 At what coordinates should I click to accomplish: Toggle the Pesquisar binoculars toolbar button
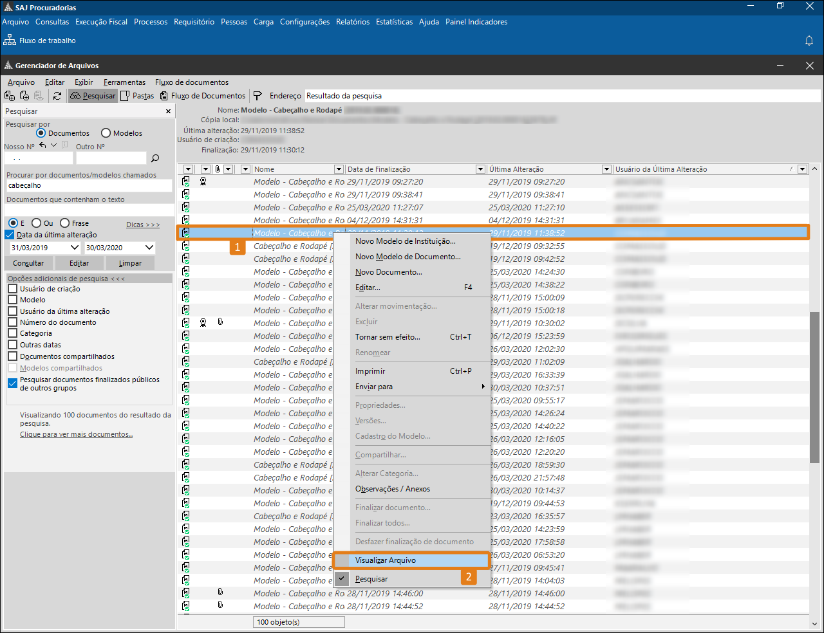[x=93, y=96]
